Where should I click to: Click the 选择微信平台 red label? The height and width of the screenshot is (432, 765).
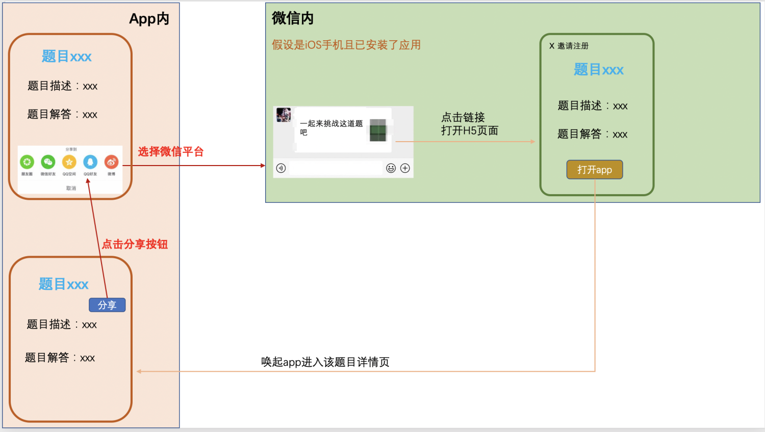pos(171,151)
